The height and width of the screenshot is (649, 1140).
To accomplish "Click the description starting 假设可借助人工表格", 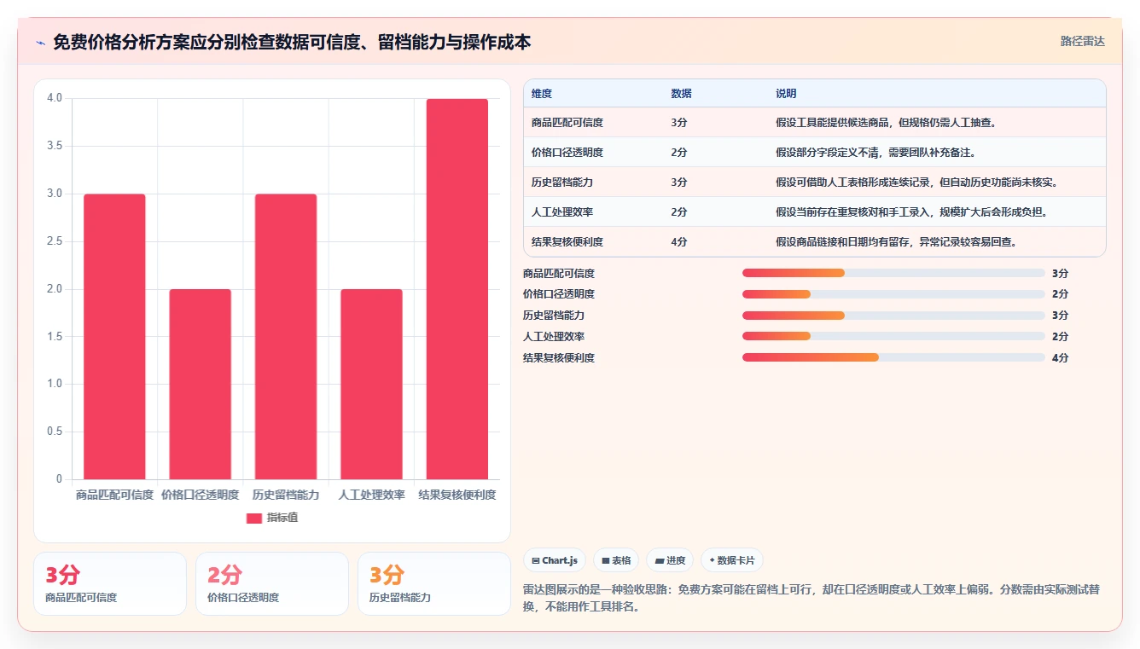I will point(917,183).
